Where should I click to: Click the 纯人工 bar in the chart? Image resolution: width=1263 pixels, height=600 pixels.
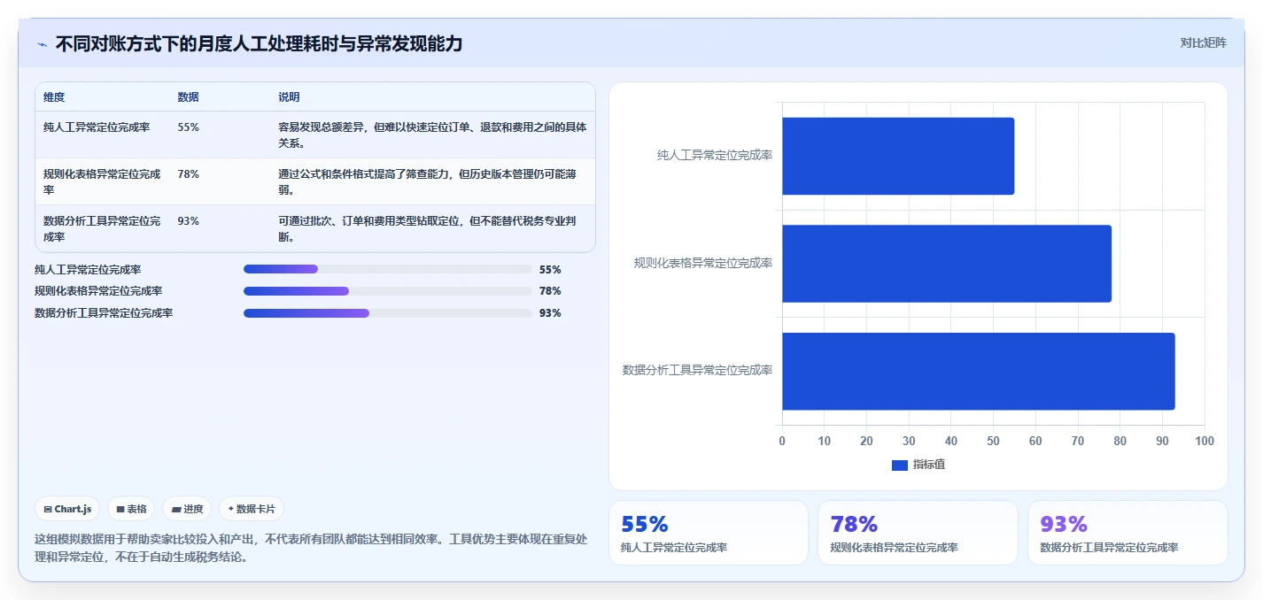[x=898, y=156]
